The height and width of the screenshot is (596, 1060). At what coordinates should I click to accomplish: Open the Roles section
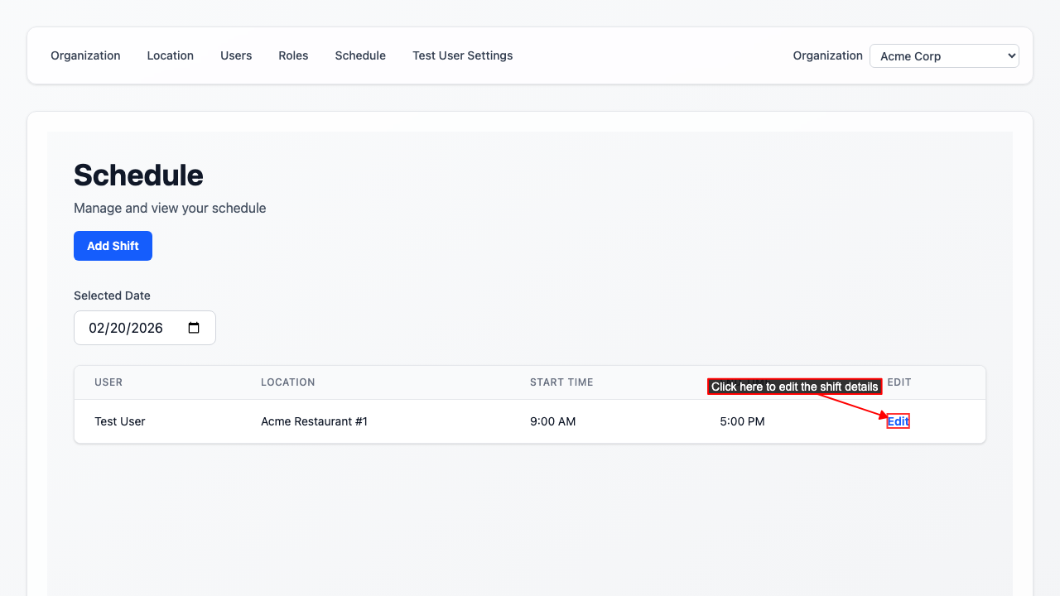[x=293, y=55]
